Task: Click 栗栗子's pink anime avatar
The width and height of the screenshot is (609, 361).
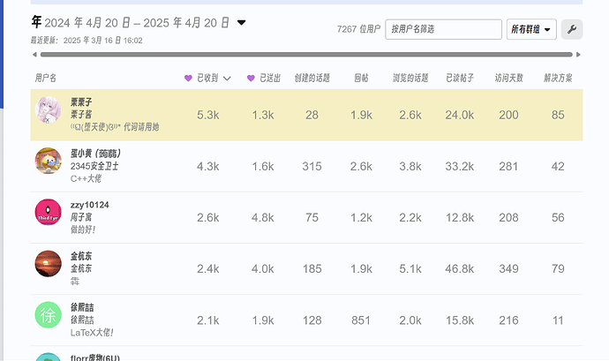Action: point(49,110)
